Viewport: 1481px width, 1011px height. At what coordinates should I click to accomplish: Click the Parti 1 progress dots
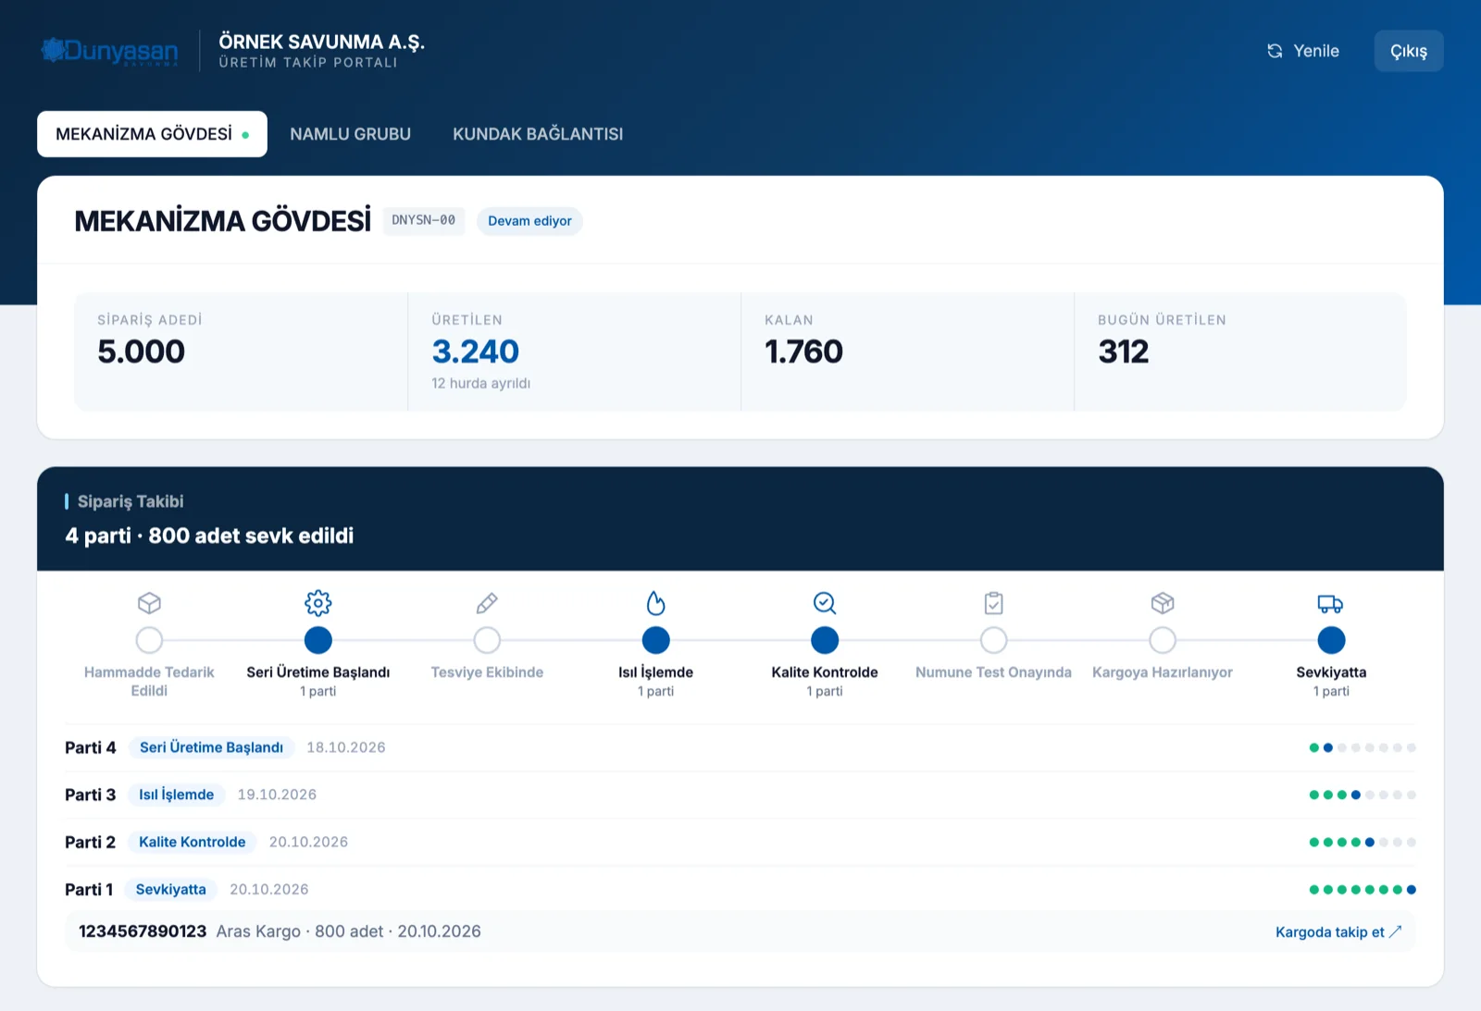coord(1363,890)
